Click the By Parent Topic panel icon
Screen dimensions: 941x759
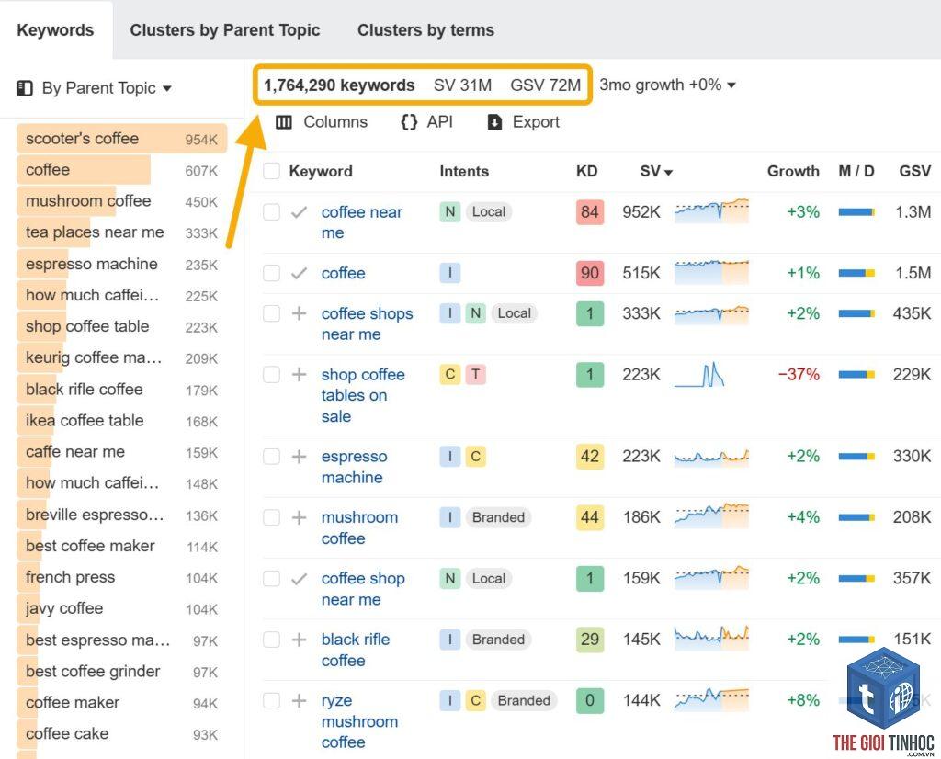click(x=25, y=88)
